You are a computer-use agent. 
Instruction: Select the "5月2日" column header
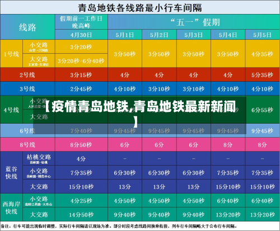[159, 35]
